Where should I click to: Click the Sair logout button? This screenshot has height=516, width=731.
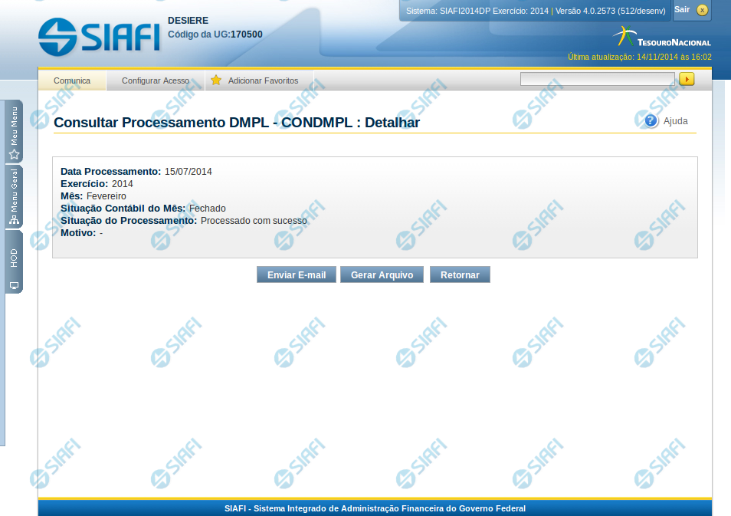coord(682,9)
